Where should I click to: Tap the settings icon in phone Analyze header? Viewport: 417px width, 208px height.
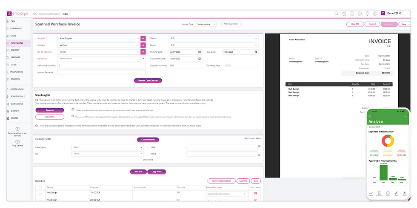click(x=369, y=116)
